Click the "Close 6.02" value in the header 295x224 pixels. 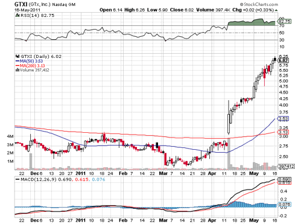pos(182,10)
